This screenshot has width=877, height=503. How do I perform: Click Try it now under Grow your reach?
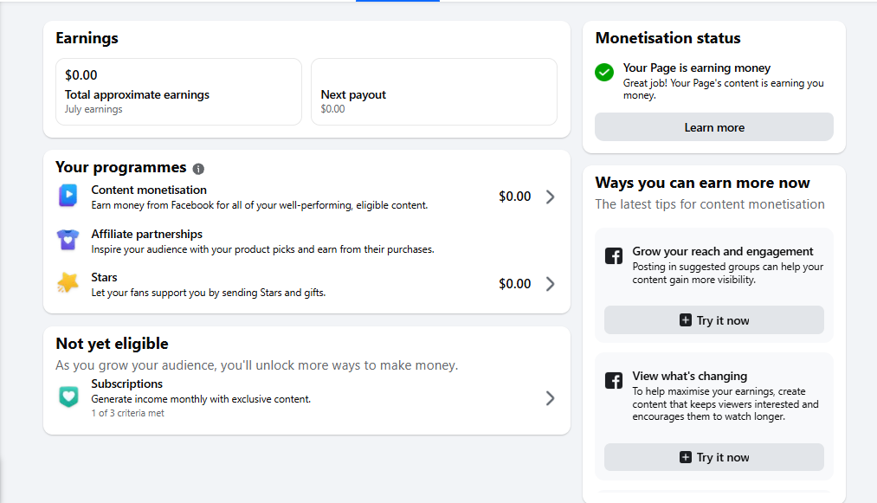(714, 320)
